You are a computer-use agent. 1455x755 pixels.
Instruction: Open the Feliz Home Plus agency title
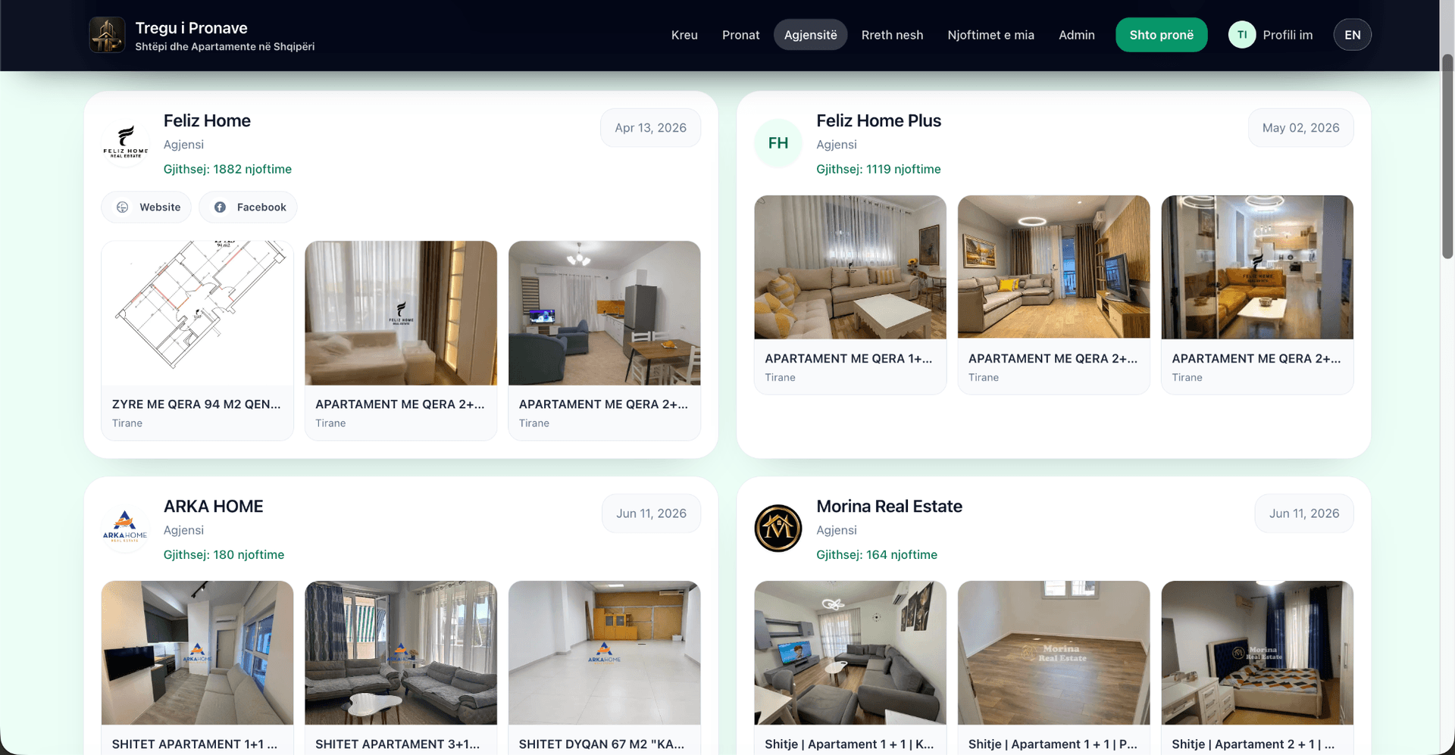tap(878, 120)
